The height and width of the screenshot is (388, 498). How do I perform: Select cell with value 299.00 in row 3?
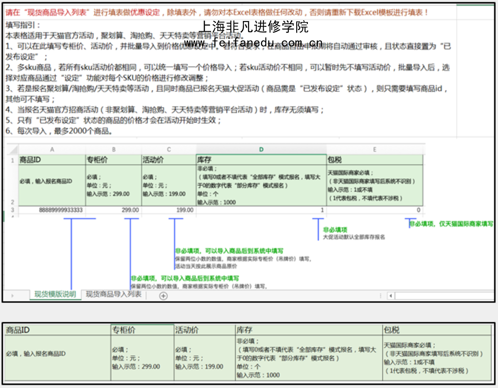pyautogui.click(x=114, y=210)
